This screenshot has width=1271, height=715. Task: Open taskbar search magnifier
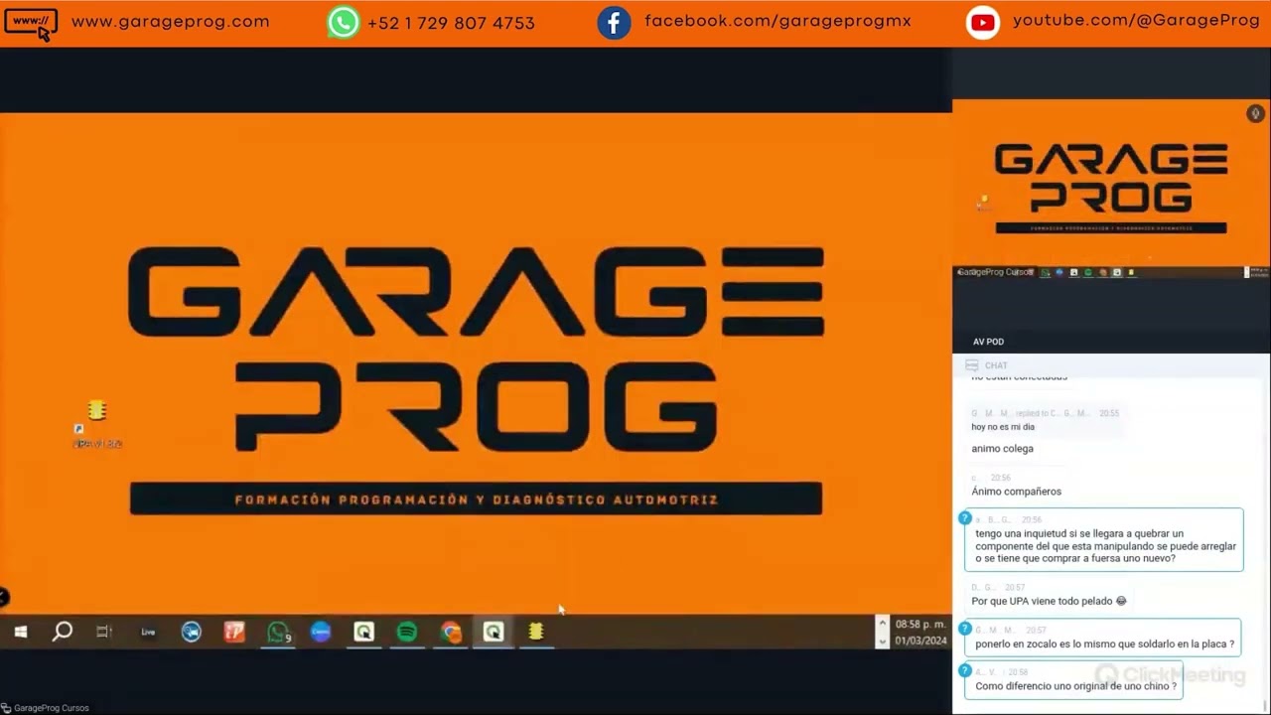(x=63, y=632)
